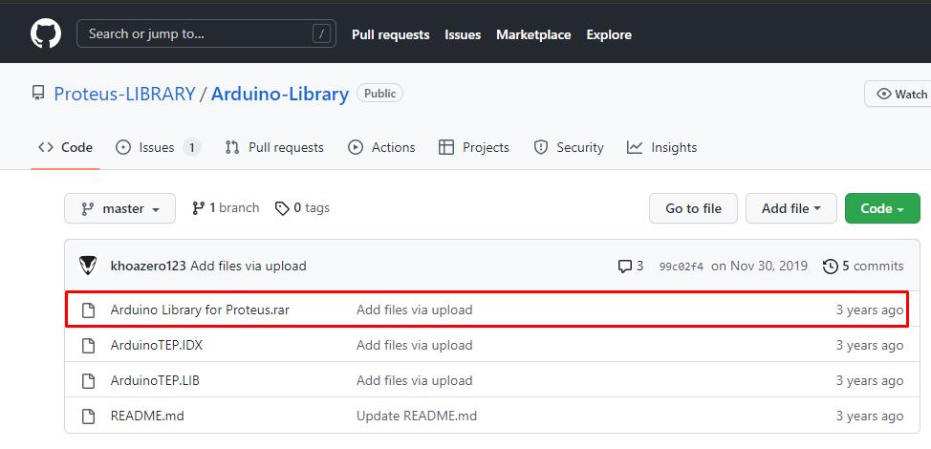Select the Security tab
Image resolution: width=931 pixels, height=449 pixels.
pyautogui.click(x=568, y=148)
